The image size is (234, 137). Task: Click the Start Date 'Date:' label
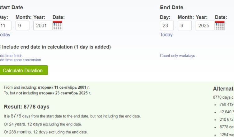pos(58,17)
